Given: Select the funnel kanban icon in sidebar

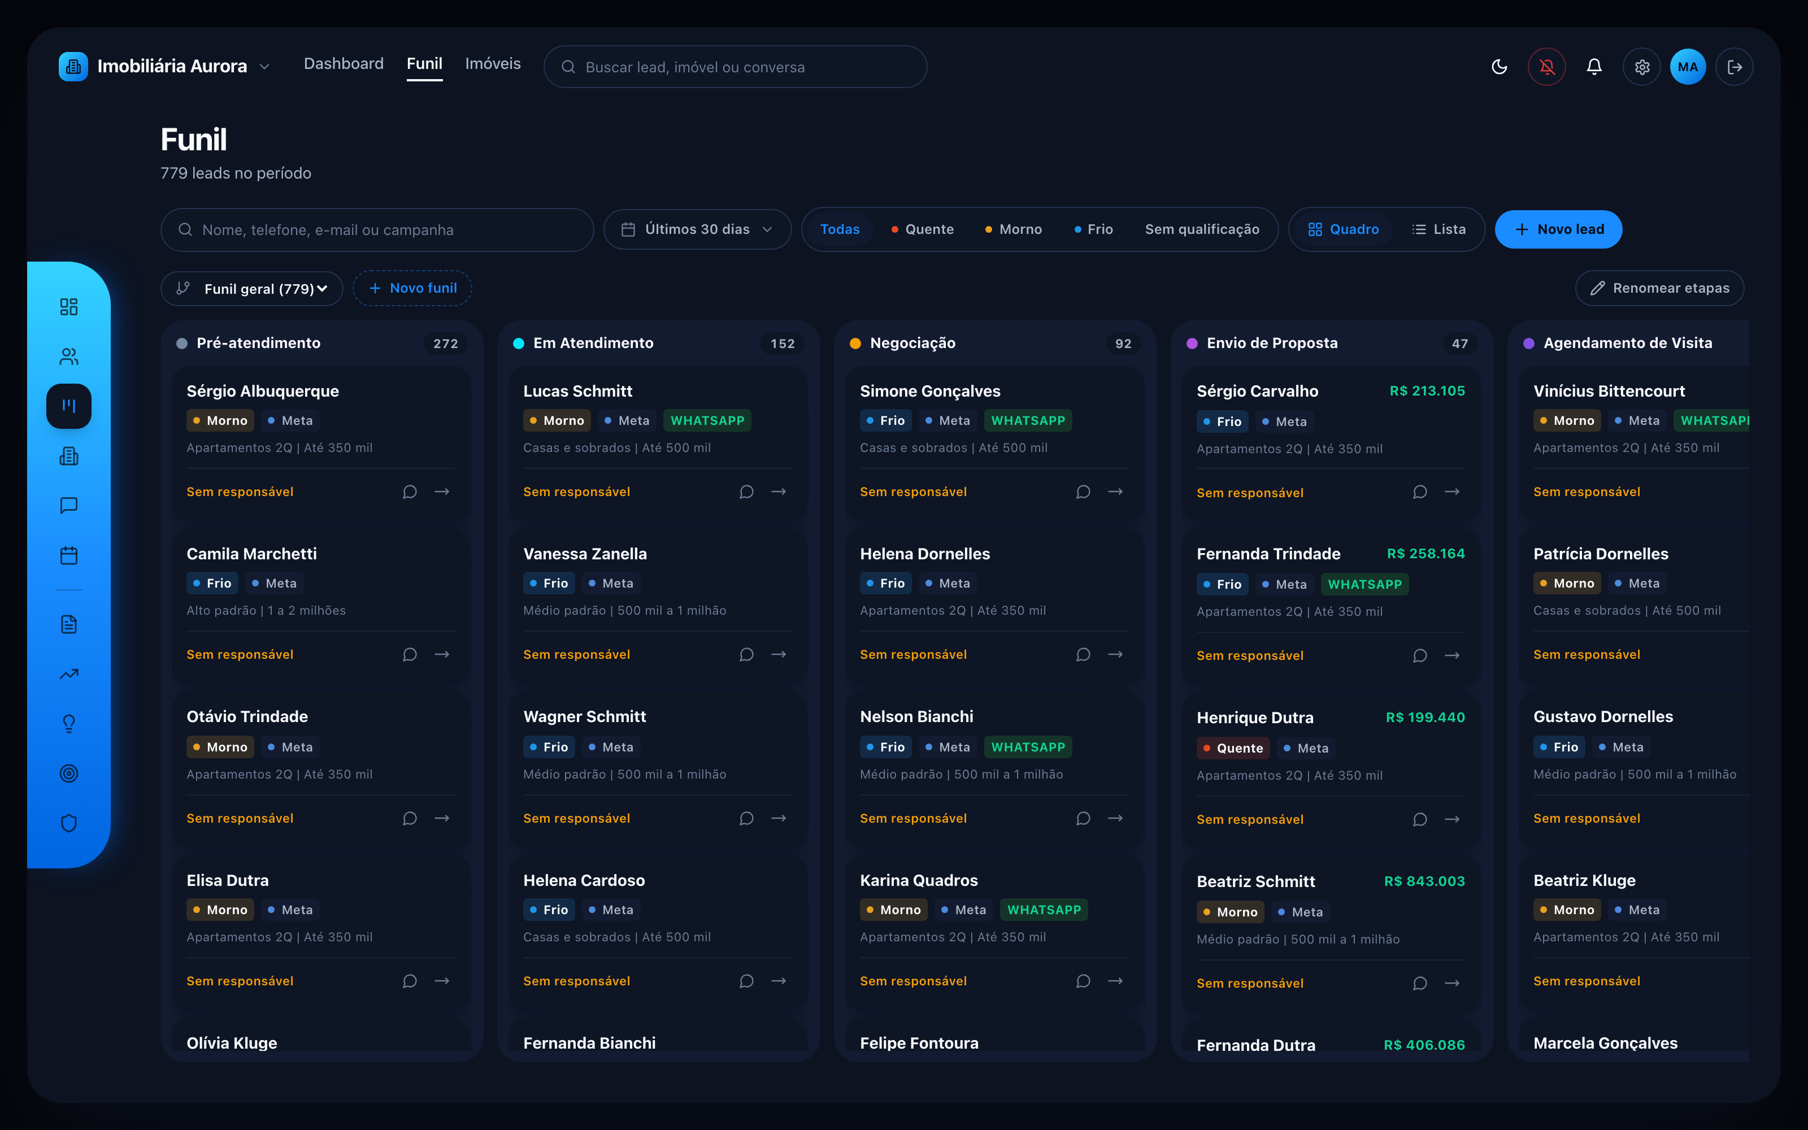Looking at the screenshot, I should tap(69, 406).
